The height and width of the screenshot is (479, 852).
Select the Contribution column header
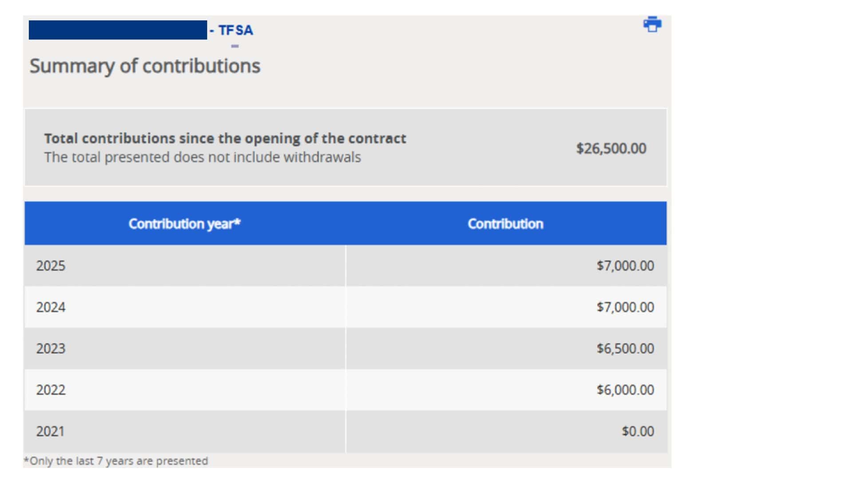pos(505,224)
